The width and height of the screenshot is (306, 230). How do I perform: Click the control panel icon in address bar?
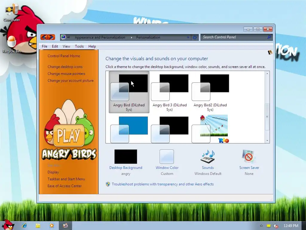click(x=63, y=37)
